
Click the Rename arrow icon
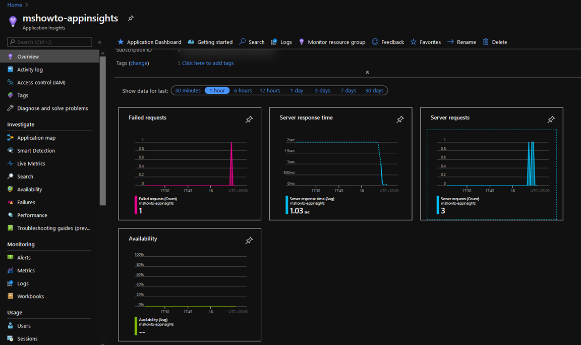(450, 42)
